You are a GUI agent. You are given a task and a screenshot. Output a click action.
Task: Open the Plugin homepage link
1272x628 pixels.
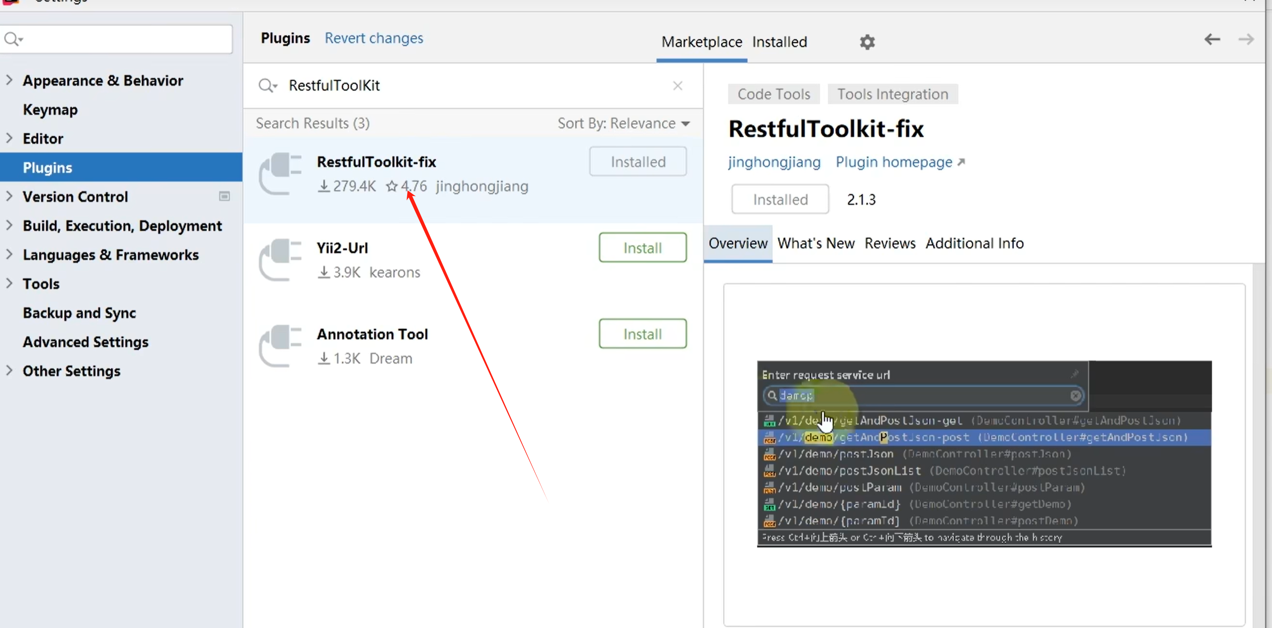pos(900,162)
